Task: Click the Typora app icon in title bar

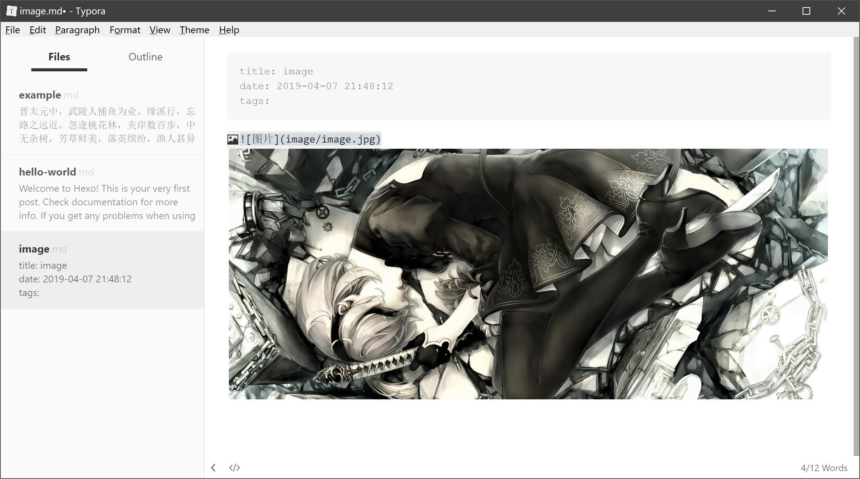Action: point(11,11)
